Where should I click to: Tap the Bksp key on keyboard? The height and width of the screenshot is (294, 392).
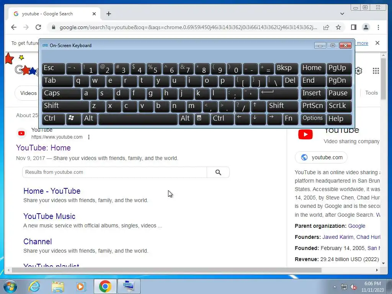(x=287, y=69)
